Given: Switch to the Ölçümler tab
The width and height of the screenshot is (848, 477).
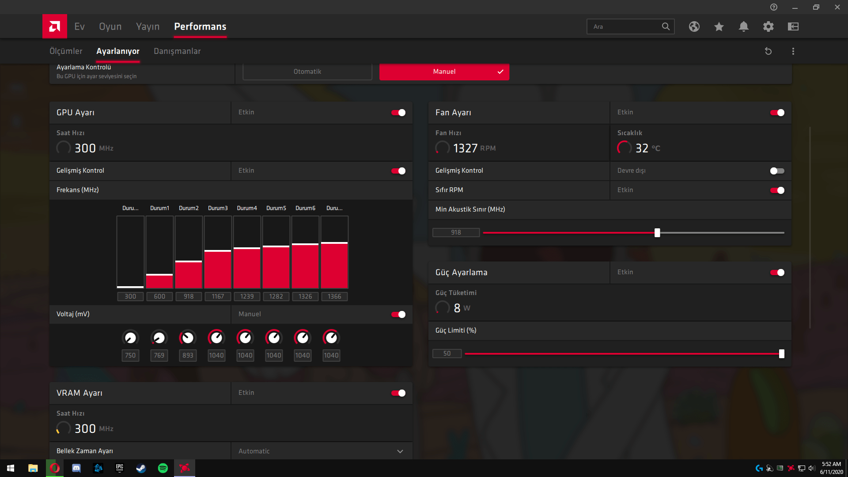Looking at the screenshot, I should pyautogui.click(x=66, y=51).
